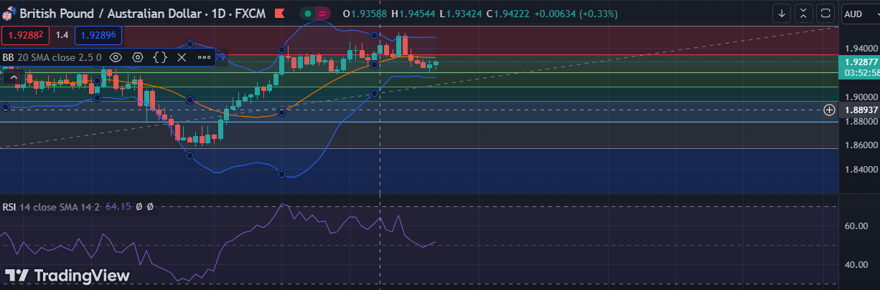
Task: Click the pink approximate-sign data indicator
Action: point(323,14)
